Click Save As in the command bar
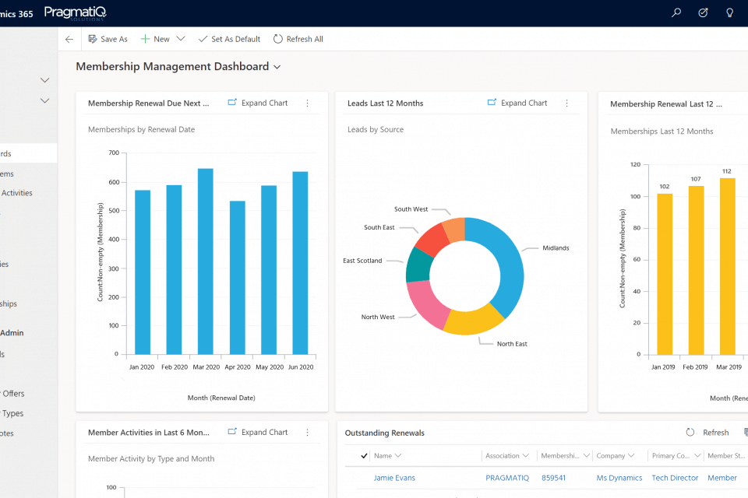 (x=108, y=39)
